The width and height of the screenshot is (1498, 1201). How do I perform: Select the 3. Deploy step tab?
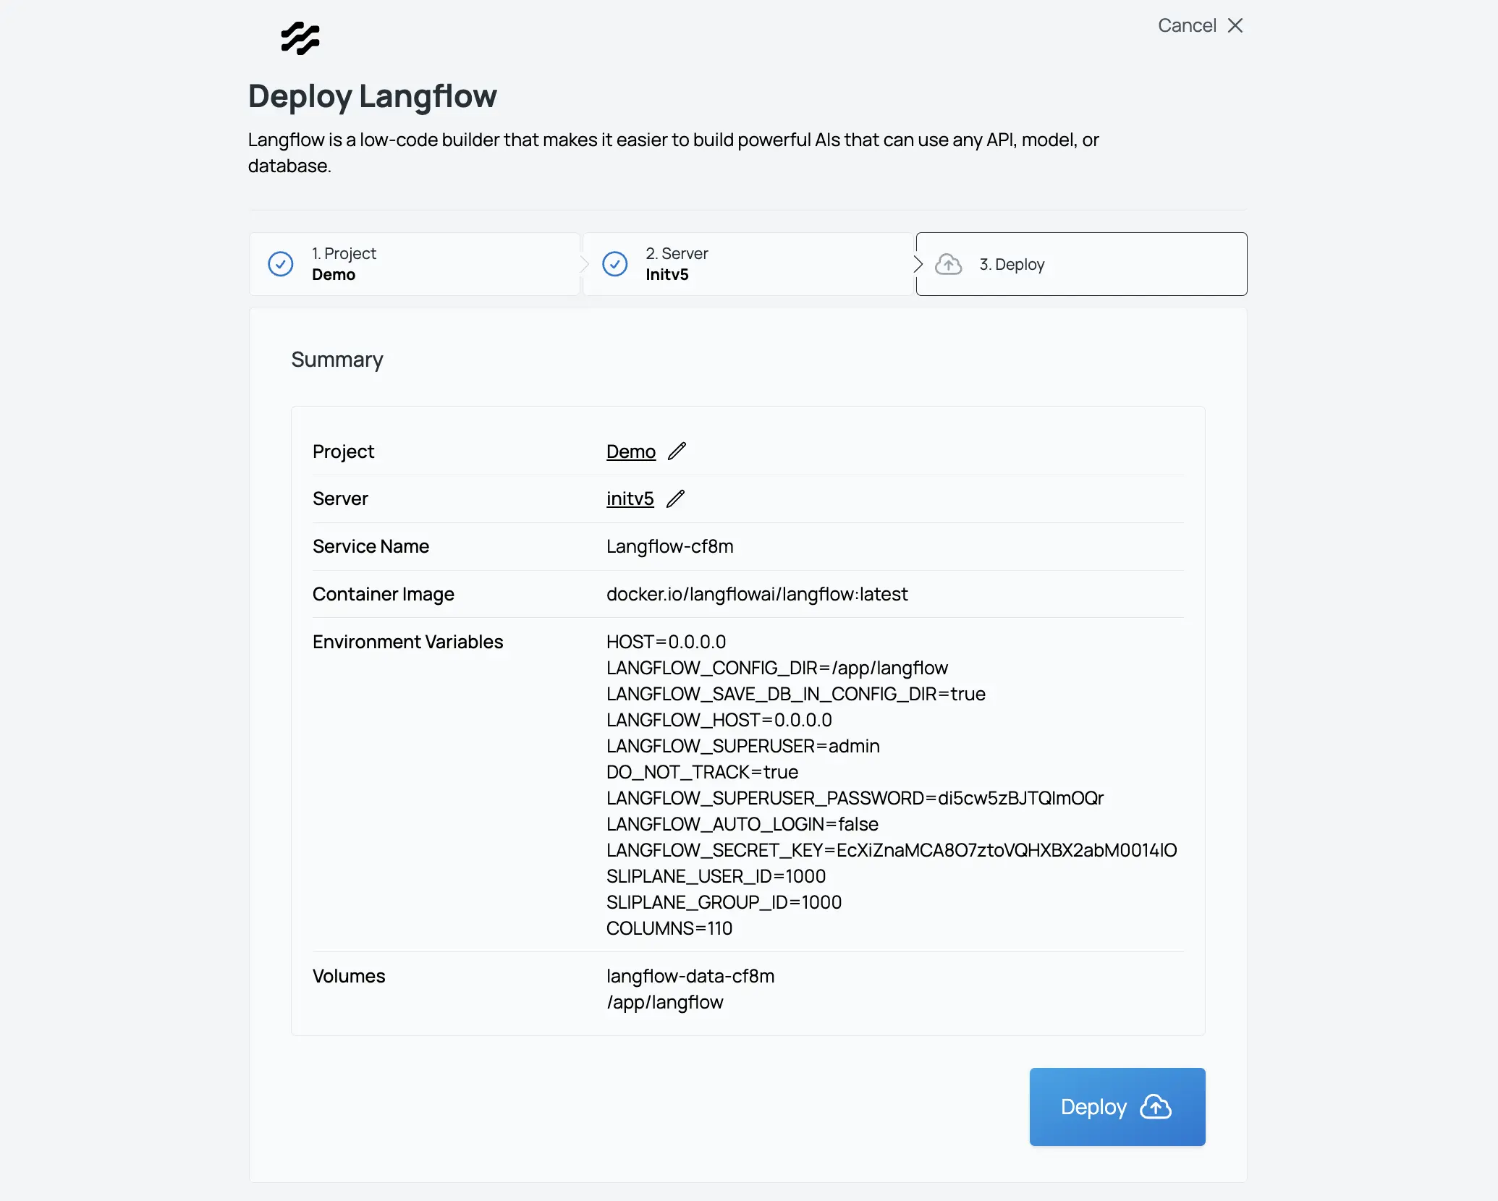click(1081, 264)
